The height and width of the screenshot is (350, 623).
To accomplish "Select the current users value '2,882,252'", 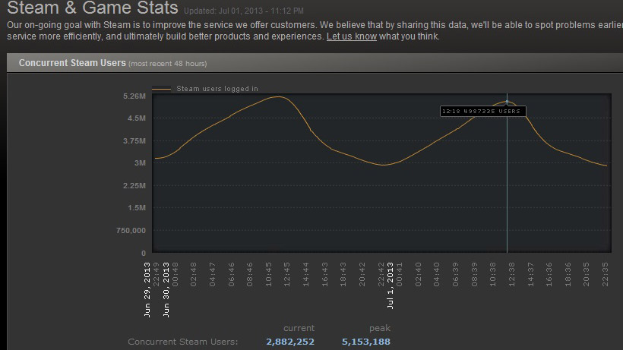I will (290, 342).
